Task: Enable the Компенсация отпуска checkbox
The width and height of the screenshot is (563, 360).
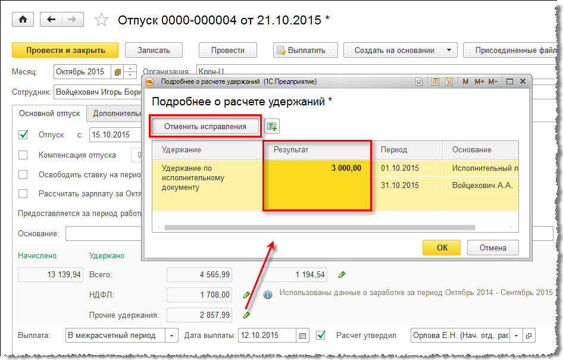Action: (x=23, y=155)
